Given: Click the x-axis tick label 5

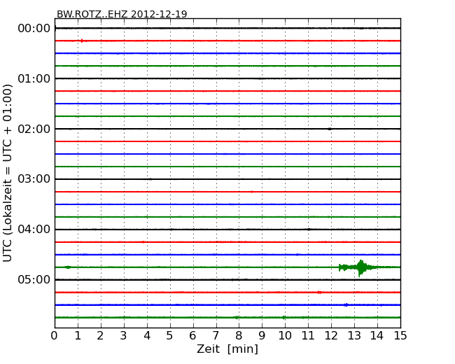Looking at the screenshot, I should coord(169,336).
